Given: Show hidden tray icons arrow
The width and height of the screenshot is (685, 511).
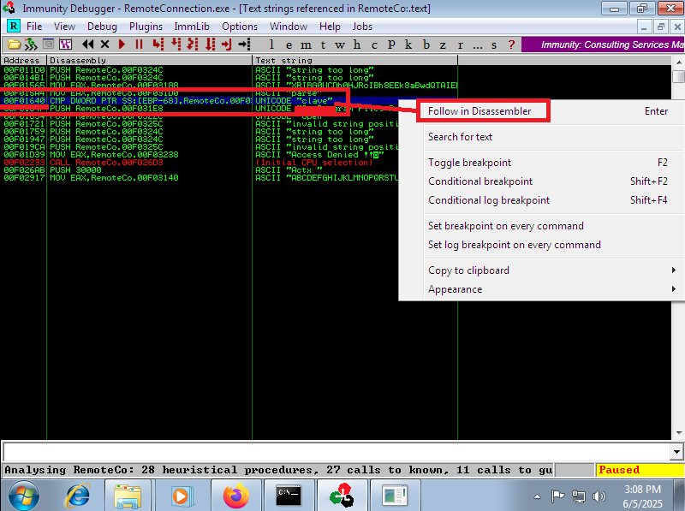Looking at the screenshot, I should [538, 496].
